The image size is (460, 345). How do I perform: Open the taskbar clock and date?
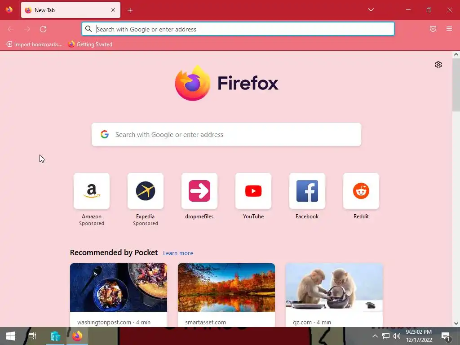[419, 336]
